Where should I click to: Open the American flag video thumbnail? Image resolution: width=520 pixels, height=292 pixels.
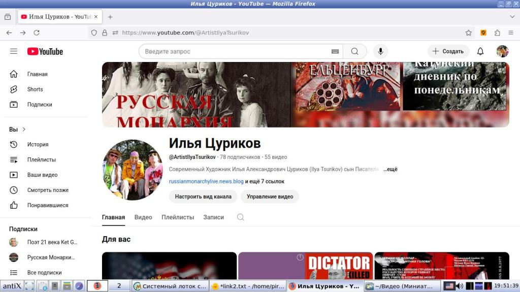point(170,266)
